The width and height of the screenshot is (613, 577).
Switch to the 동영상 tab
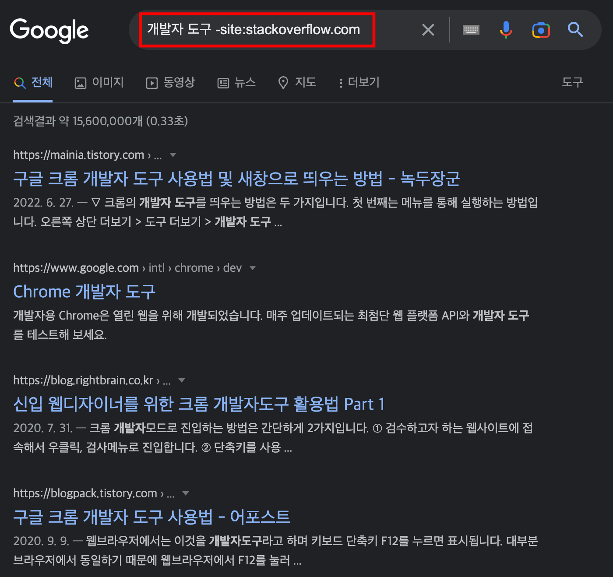click(x=170, y=82)
